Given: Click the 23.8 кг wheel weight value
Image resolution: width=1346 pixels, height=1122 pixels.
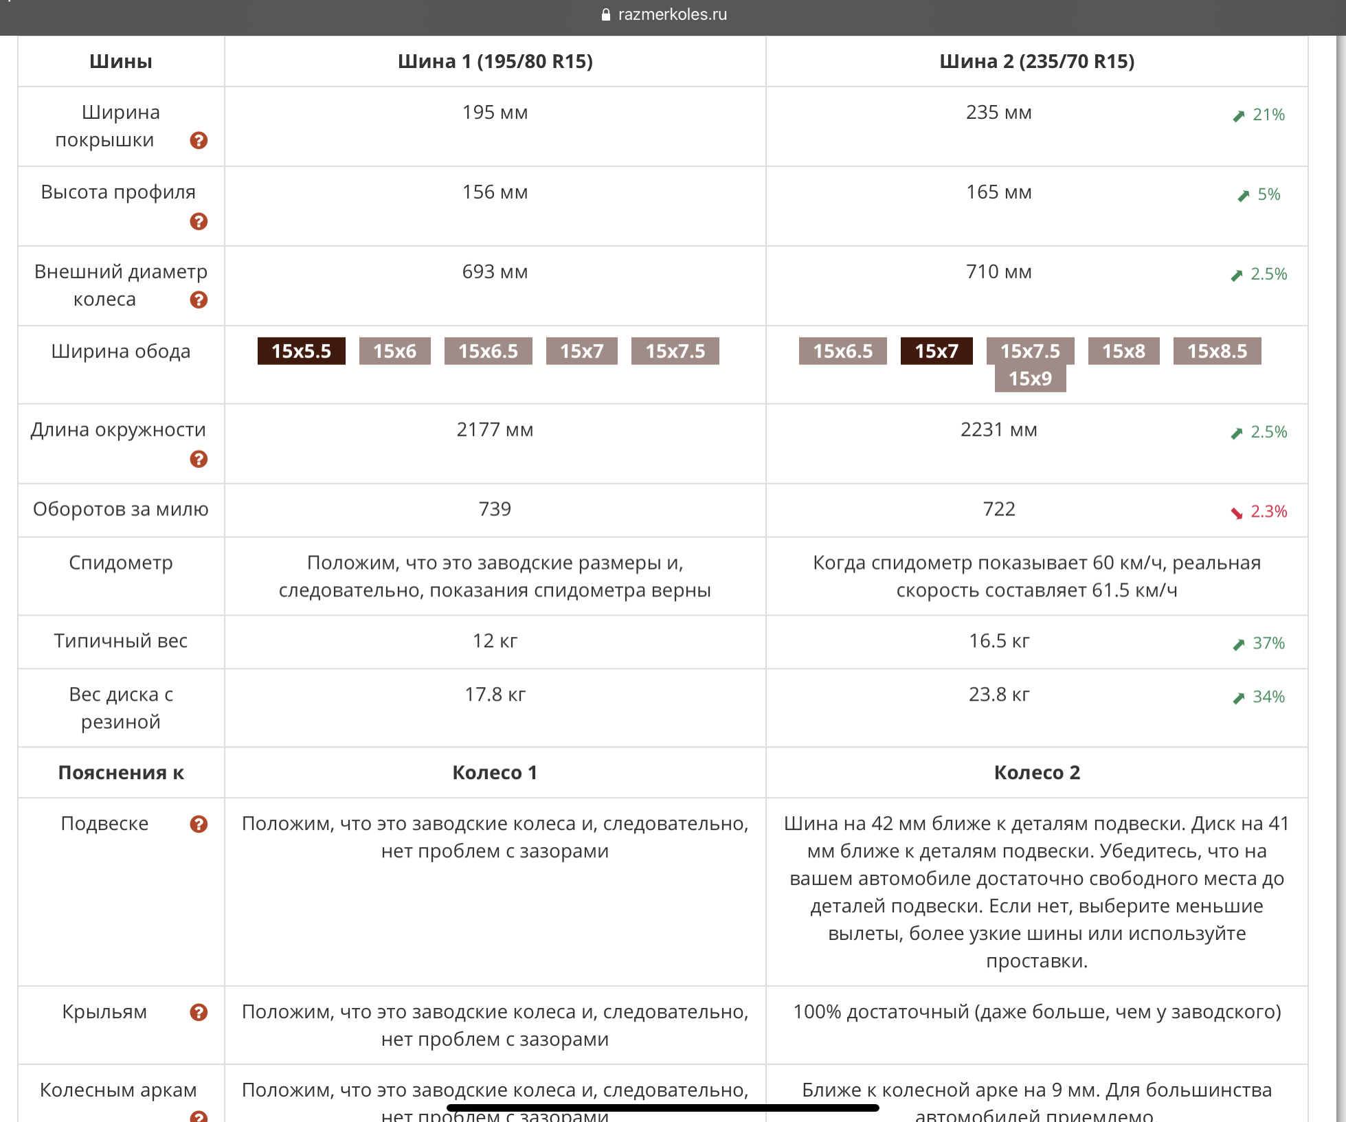Looking at the screenshot, I should 998,695.
